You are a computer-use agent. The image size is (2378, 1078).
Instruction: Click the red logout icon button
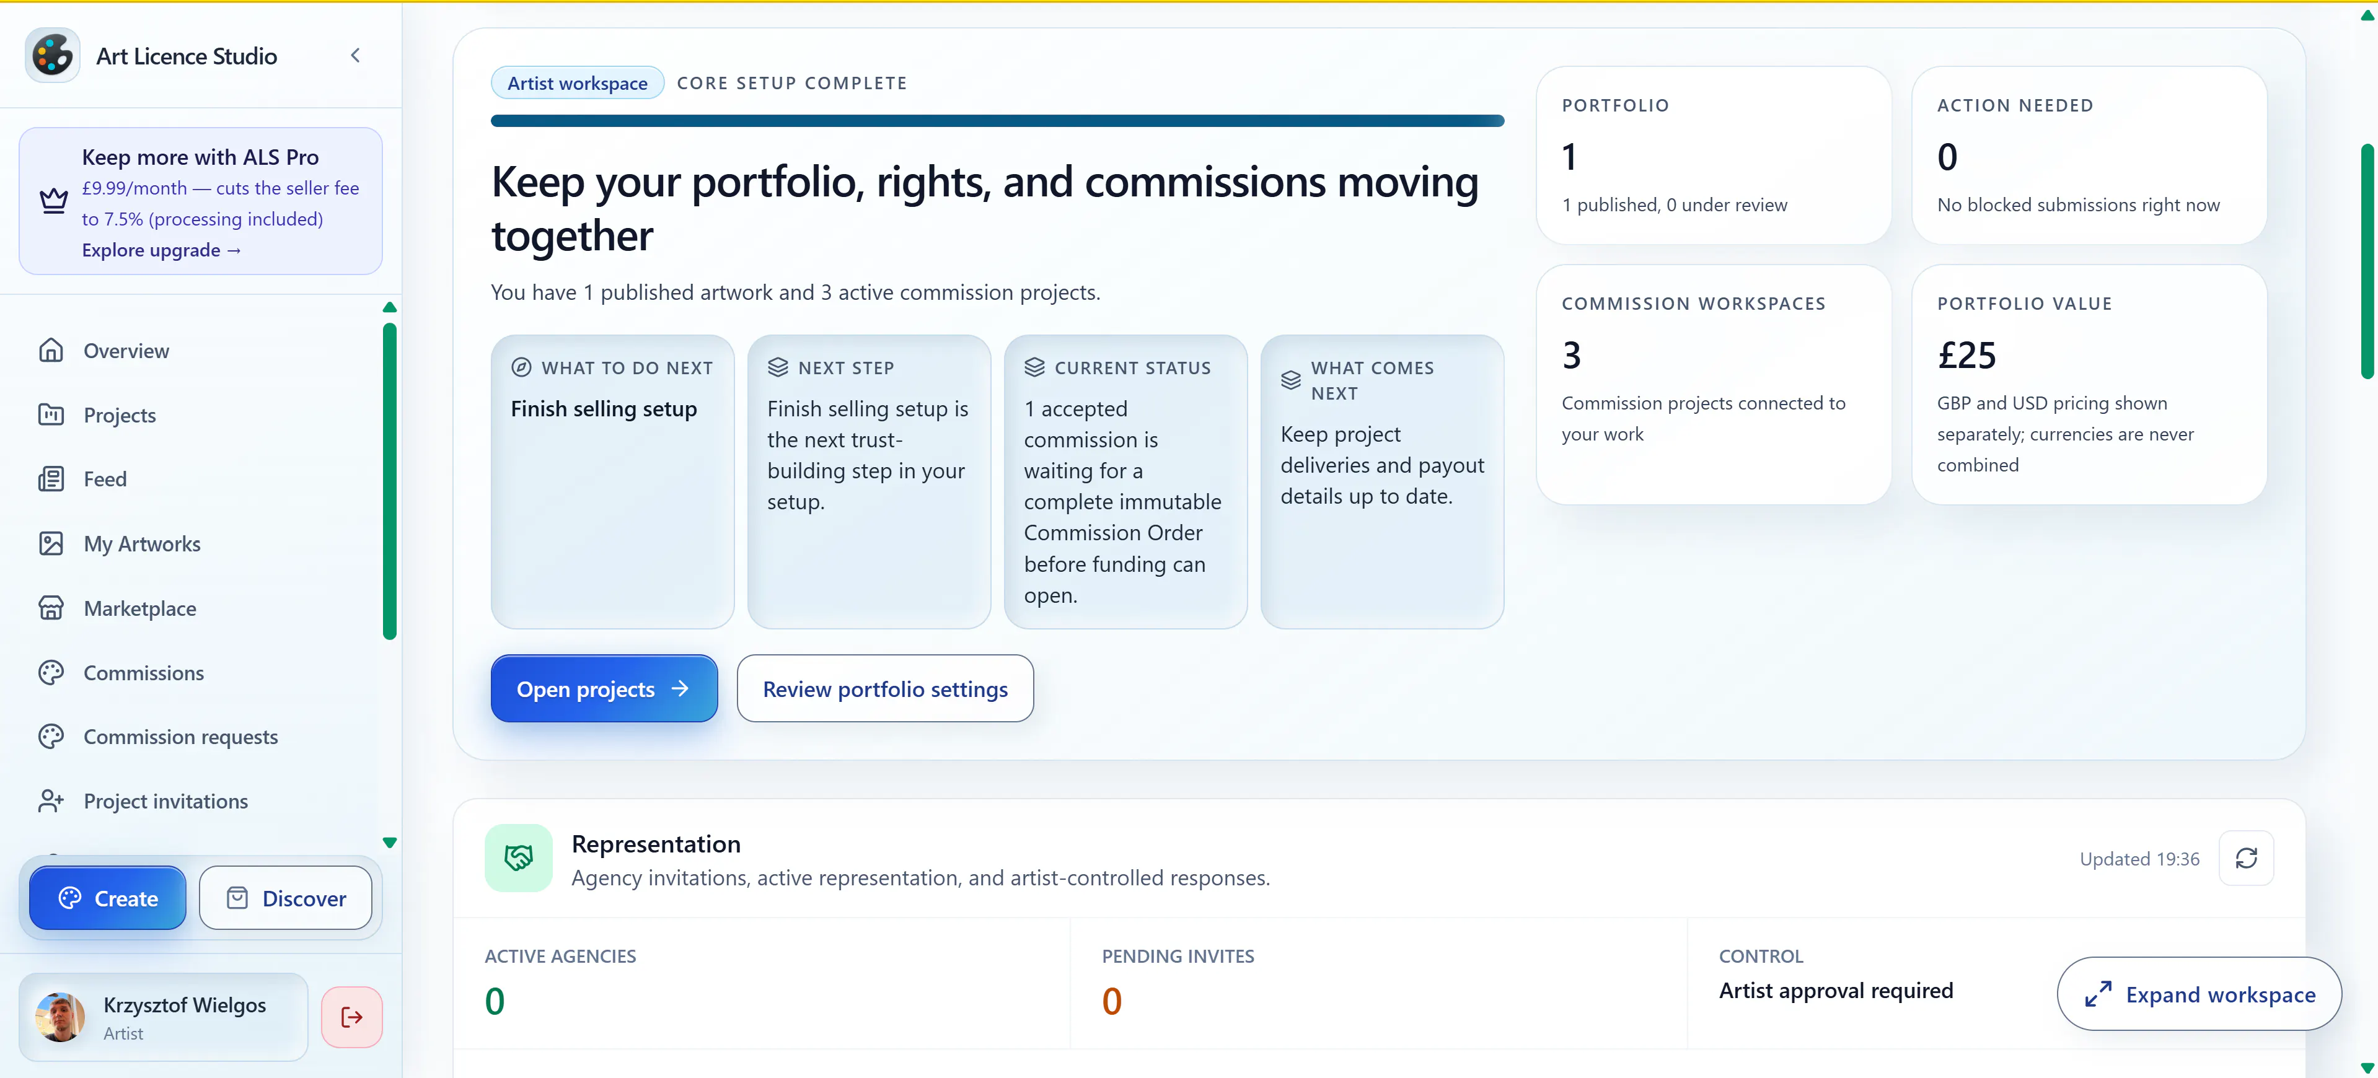tap(352, 1017)
